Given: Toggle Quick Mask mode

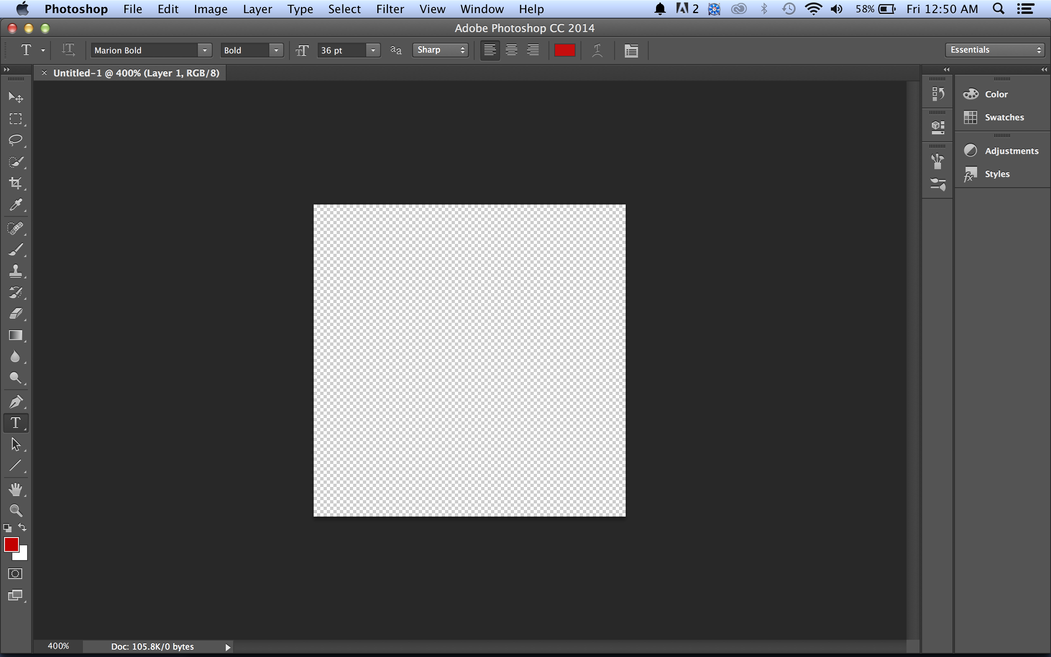Looking at the screenshot, I should click(x=15, y=574).
